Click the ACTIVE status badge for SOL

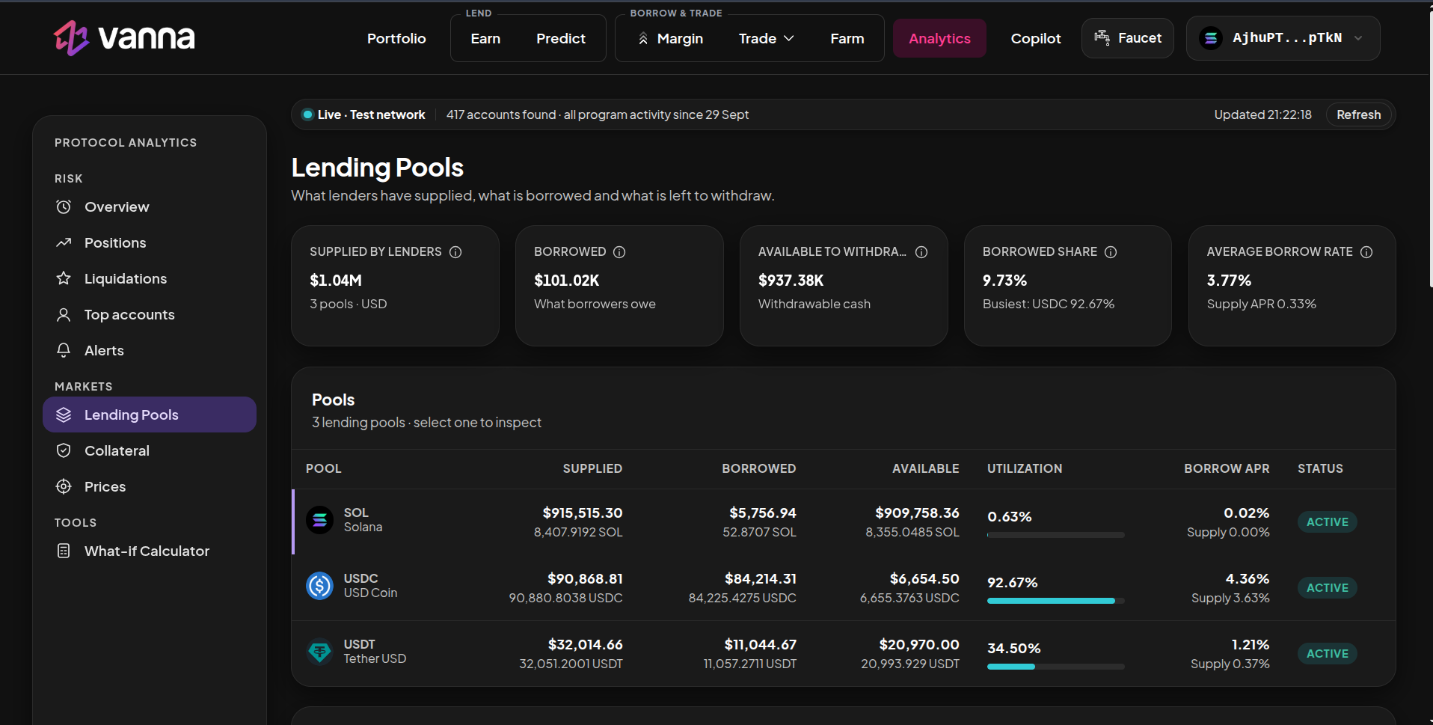click(x=1328, y=522)
